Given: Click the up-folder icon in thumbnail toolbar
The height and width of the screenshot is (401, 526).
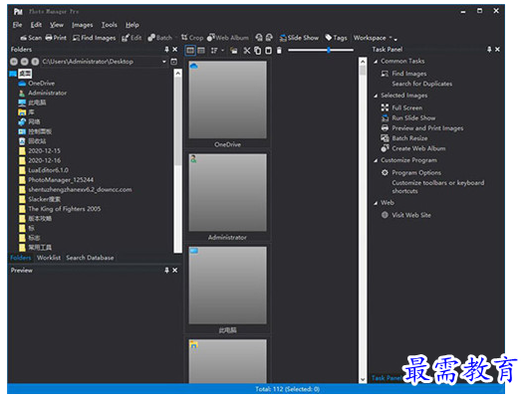Looking at the screenshot, I should coord(234,51).
